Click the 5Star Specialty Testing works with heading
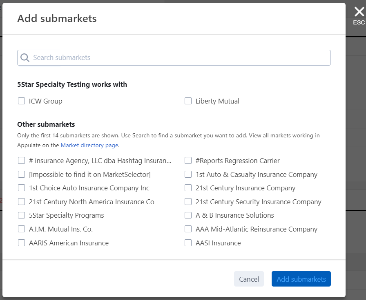This screenshot has width=366, height=300. (x=72, y=84)
